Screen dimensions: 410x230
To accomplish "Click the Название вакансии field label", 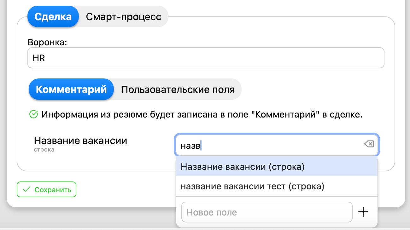I will (x=80, y=140).
